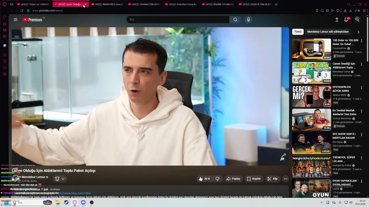Open the downloads icon in browser toolbar
The width and height of the screenshot is (369, 207).
pyautogui.click(x=350, y=11)
